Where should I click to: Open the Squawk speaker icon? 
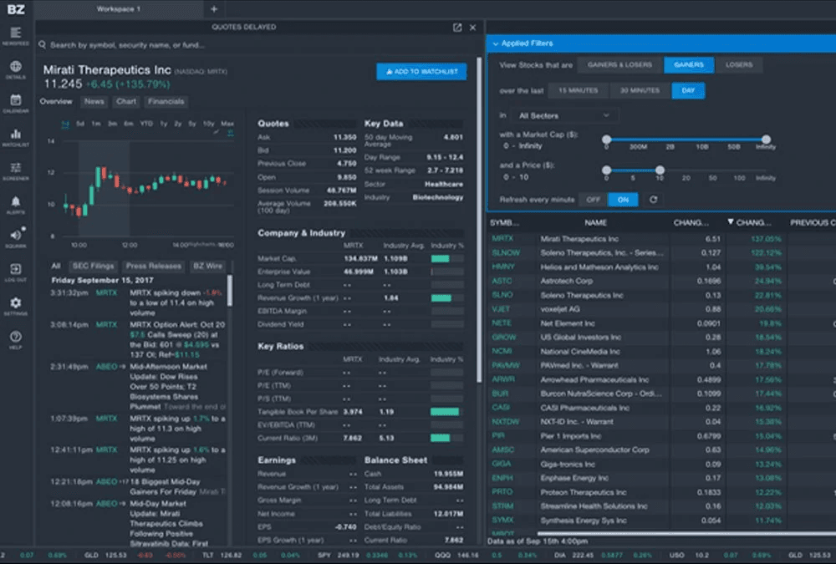click(15, 237)
